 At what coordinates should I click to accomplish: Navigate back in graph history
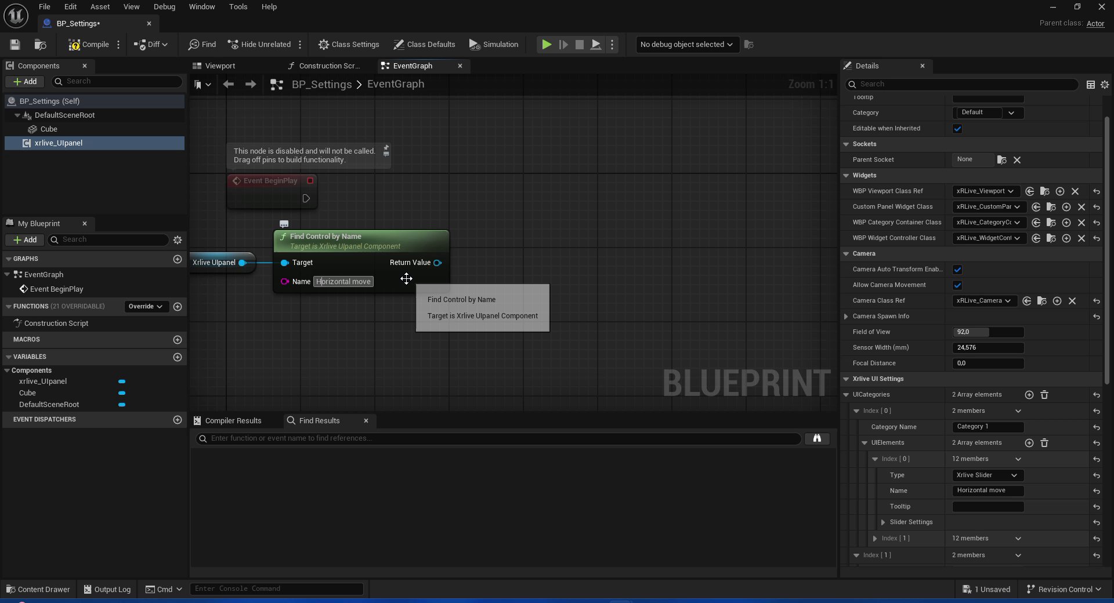229,85
